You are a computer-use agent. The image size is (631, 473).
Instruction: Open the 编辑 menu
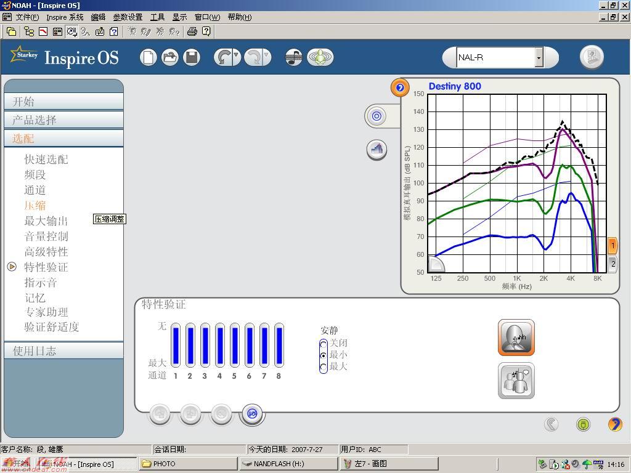98,17
